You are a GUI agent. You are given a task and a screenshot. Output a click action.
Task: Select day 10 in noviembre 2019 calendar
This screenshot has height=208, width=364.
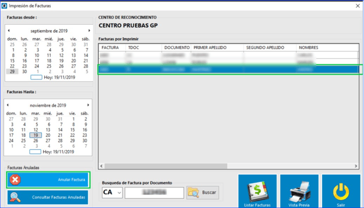pos(11,130)
